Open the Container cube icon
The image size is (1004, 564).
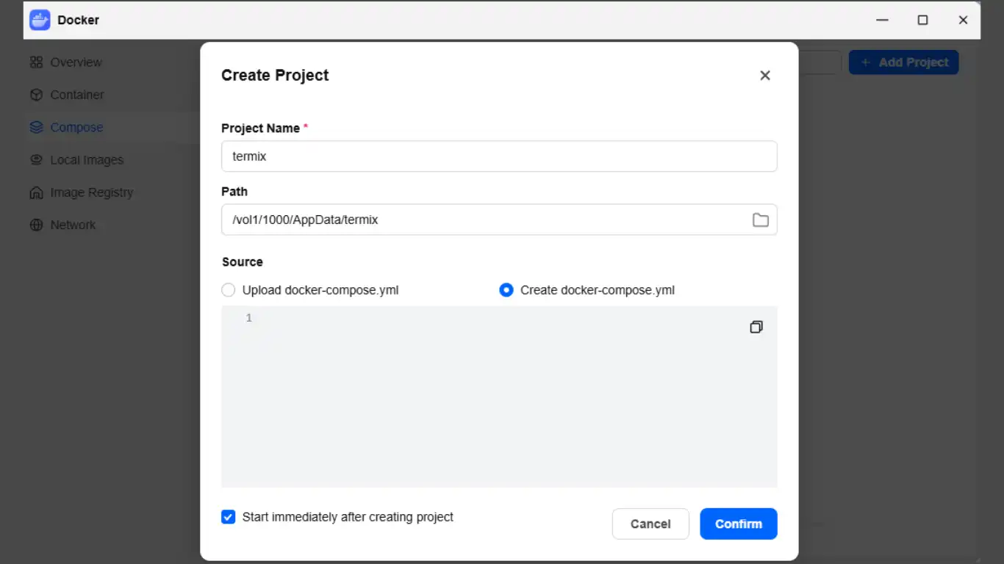[x=36, y=95]
